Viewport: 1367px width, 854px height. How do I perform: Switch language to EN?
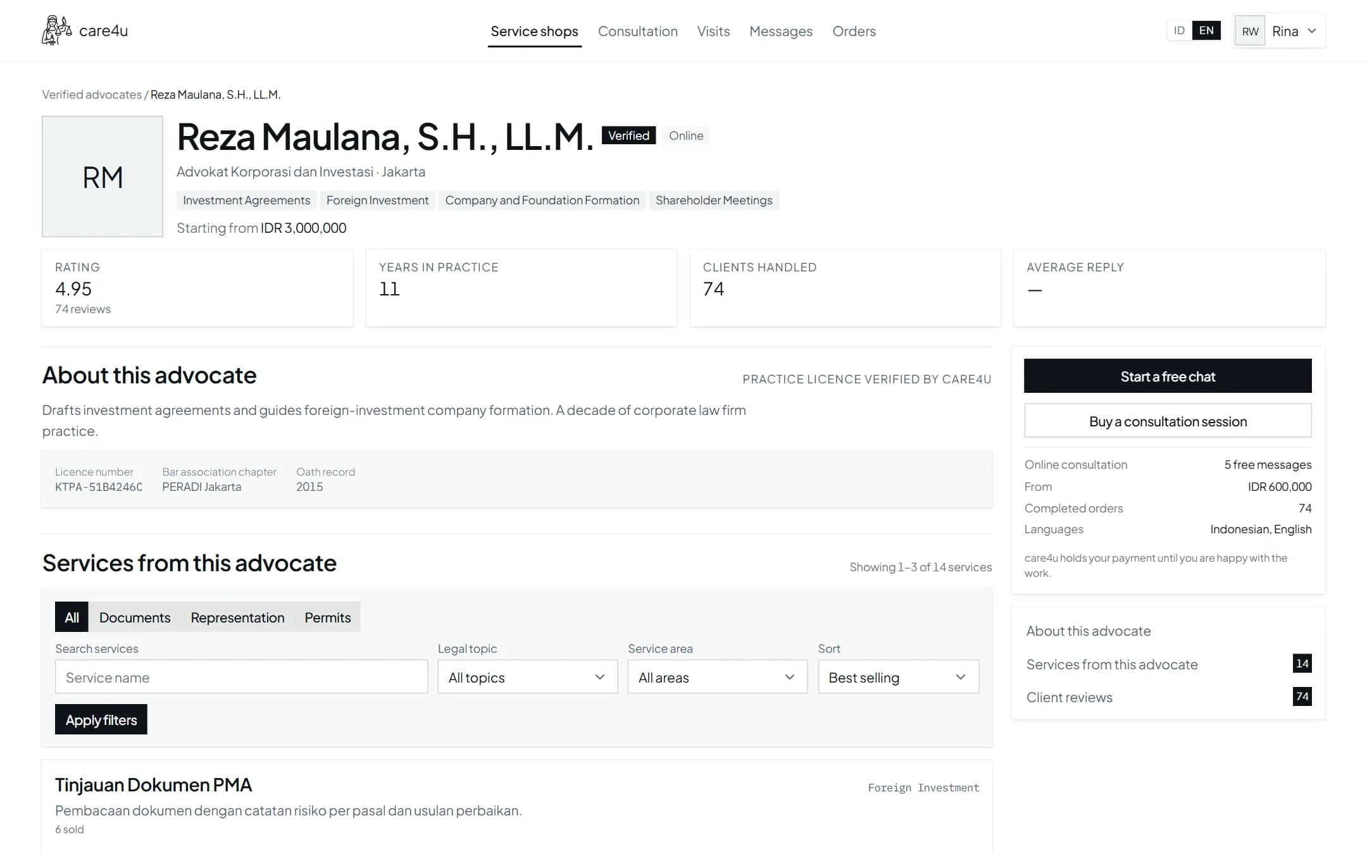(1206, 30)
